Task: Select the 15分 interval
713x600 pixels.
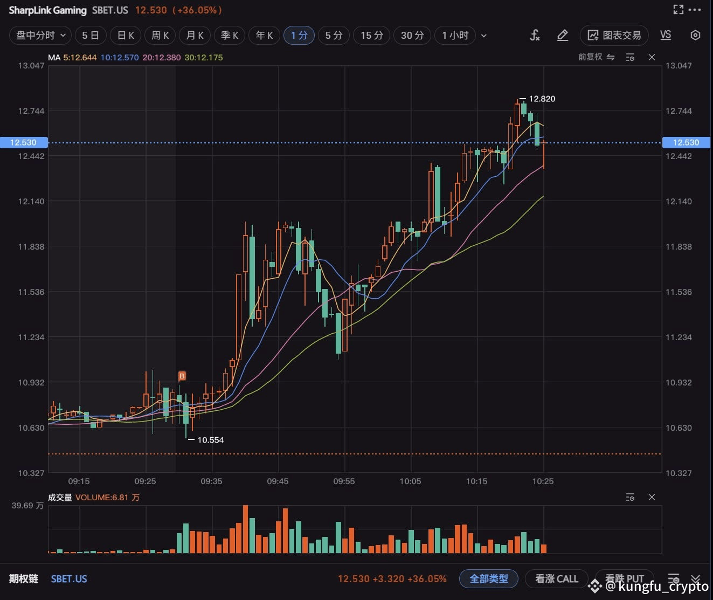Action: (x=372, y=36)
